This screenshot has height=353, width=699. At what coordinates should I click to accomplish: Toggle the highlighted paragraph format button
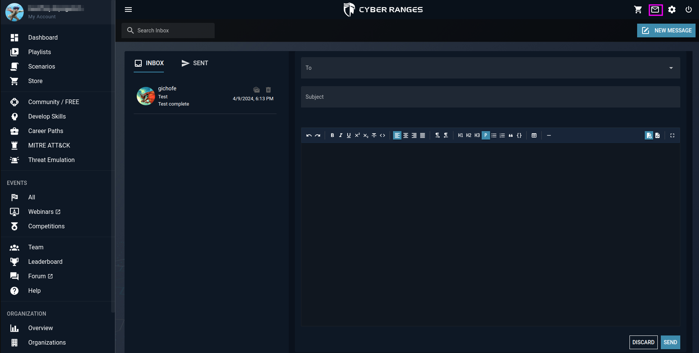click(x=486, y=135)
